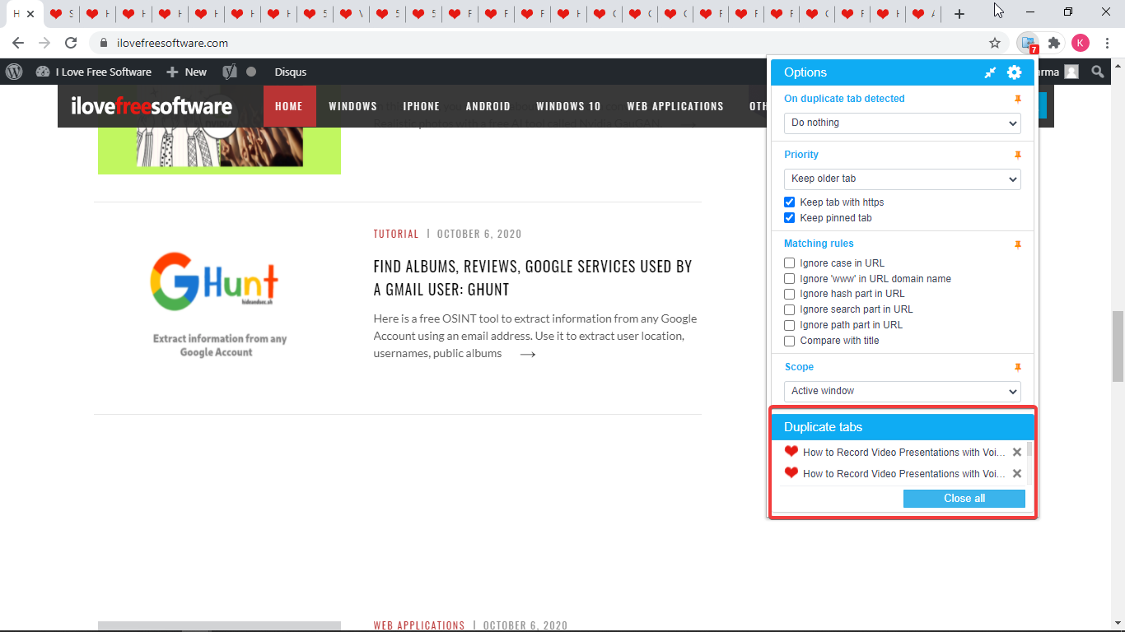Image resolution: width=1125 pixels, height=632 pixels.
Task: Open the GHunt article title link
Action: point(533,278)
